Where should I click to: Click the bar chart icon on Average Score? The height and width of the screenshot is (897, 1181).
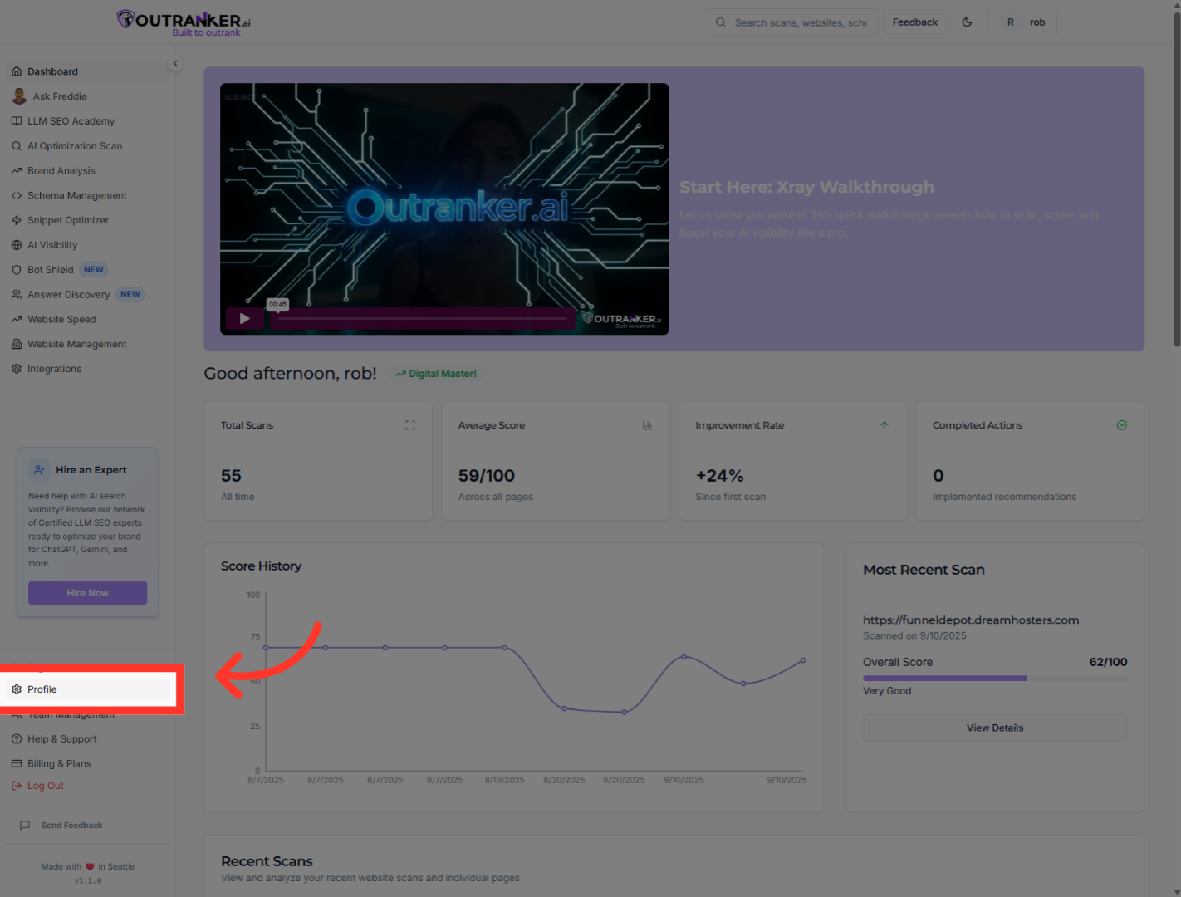pos(647,425)
